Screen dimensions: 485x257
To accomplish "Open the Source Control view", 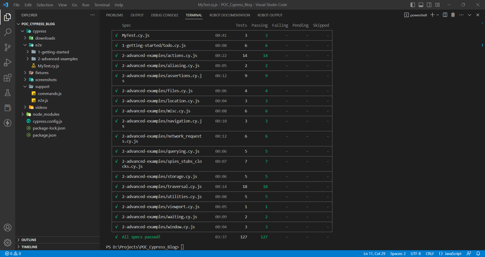I will coord(8,47).
